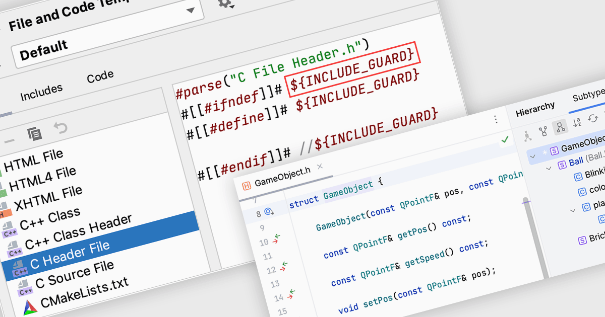605x317 pixels.
Task: Click the gutter arrows icon on line 14
Action: point(292,294)
